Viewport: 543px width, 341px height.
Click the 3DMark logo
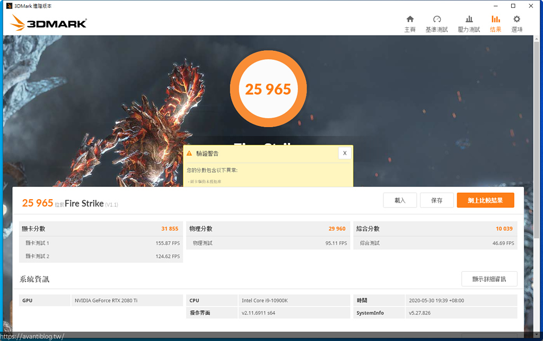pos(48,23)
